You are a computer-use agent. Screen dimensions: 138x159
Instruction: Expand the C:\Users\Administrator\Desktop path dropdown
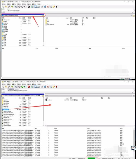[x=41, y=16]
